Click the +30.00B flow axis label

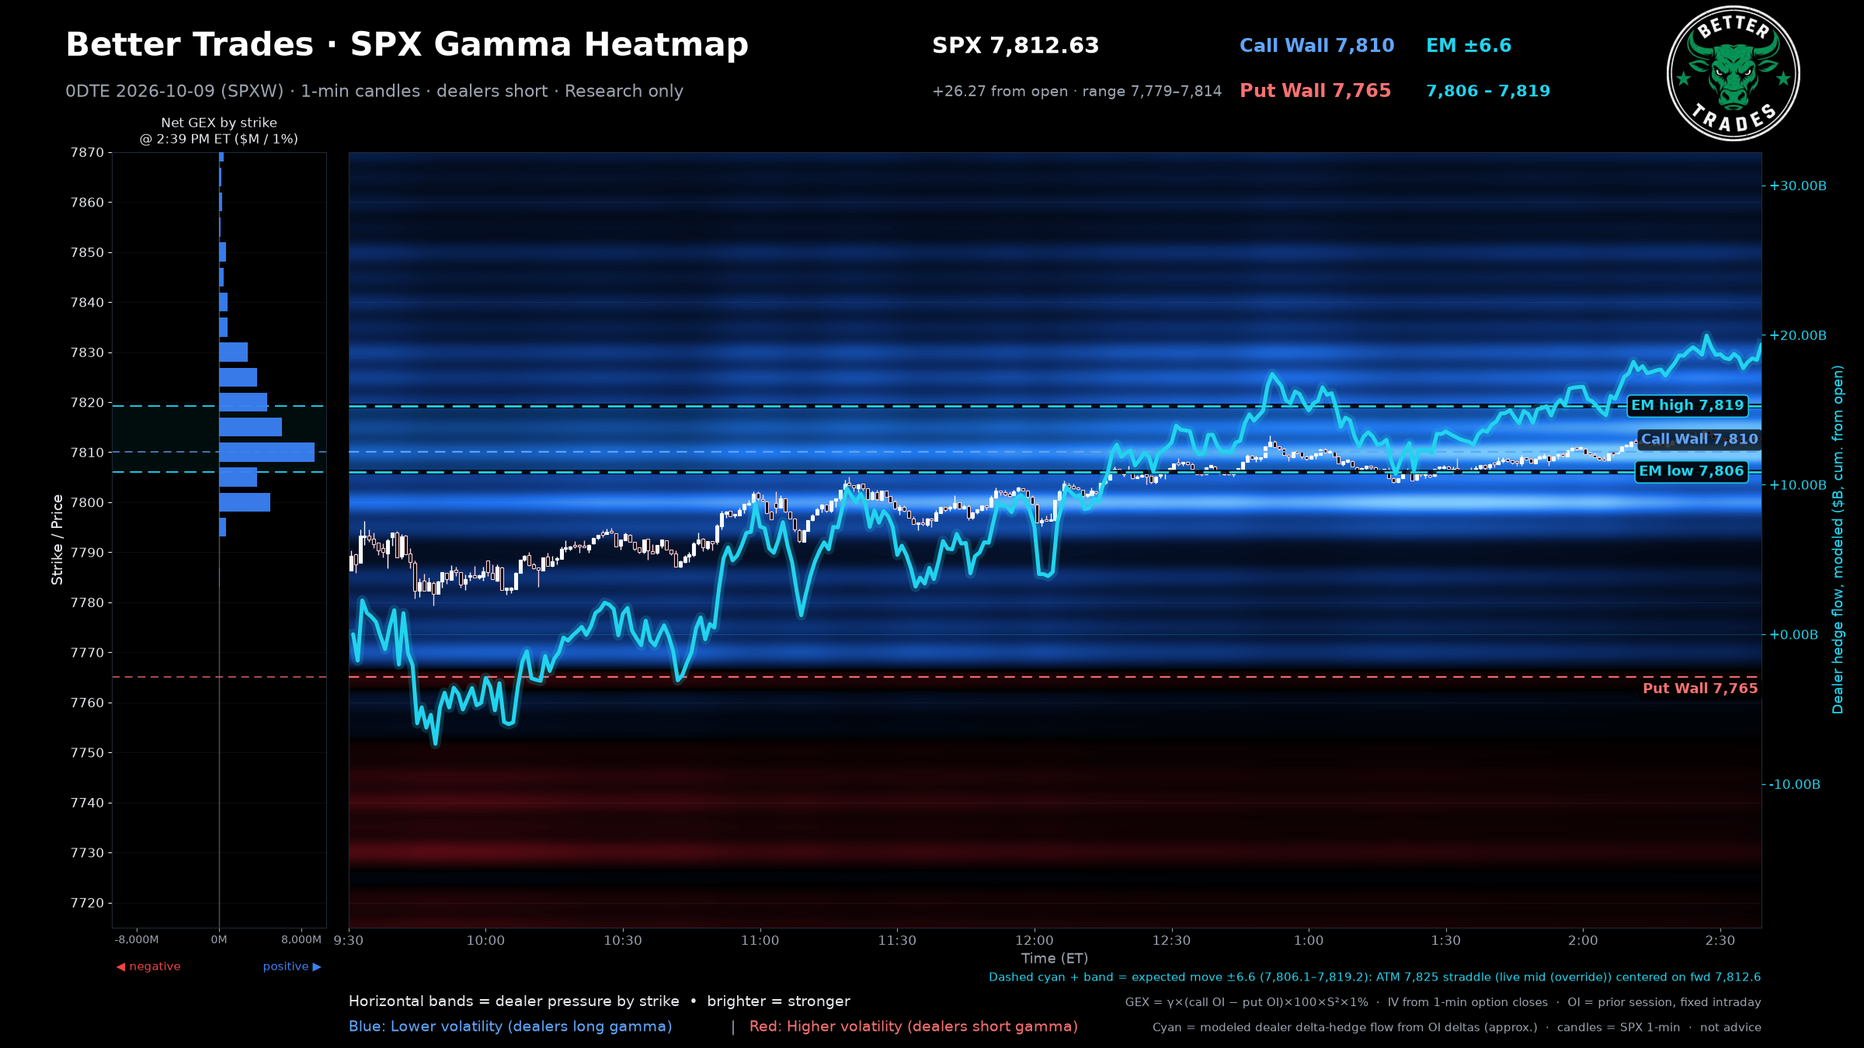pyautogui.click(x=1798, y=186)
